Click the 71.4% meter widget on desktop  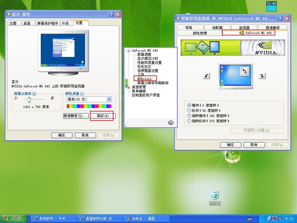pos(271,6)
